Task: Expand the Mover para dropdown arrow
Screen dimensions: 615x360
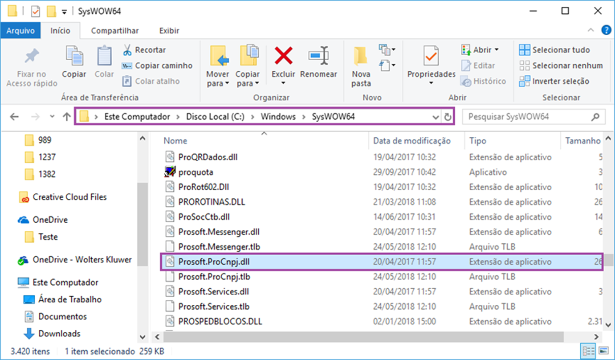Action: point(227,84)
